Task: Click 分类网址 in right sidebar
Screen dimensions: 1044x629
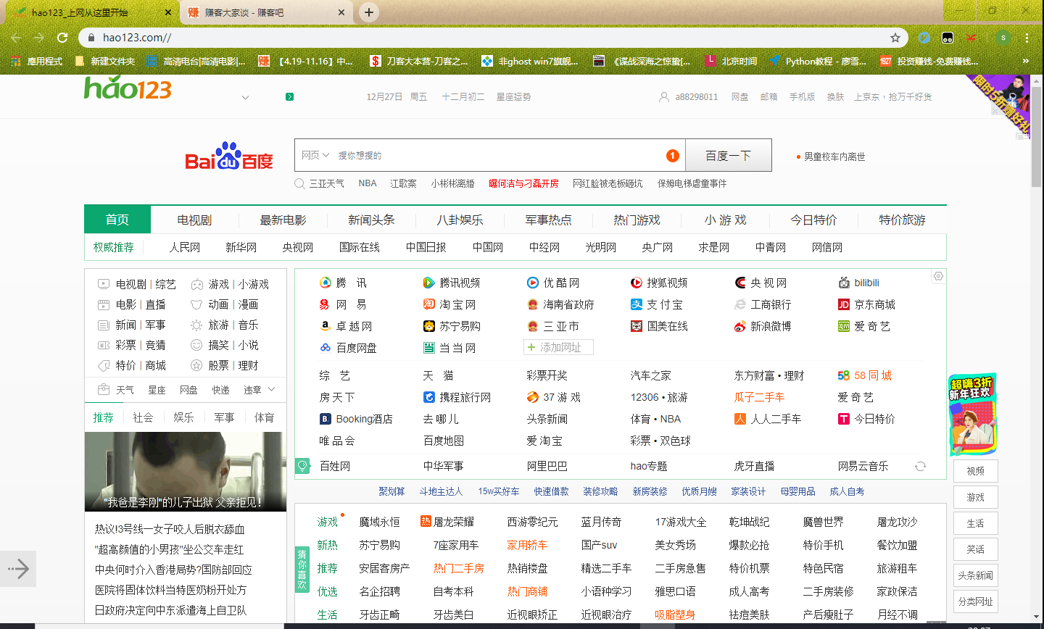Action: coord(976,601)
